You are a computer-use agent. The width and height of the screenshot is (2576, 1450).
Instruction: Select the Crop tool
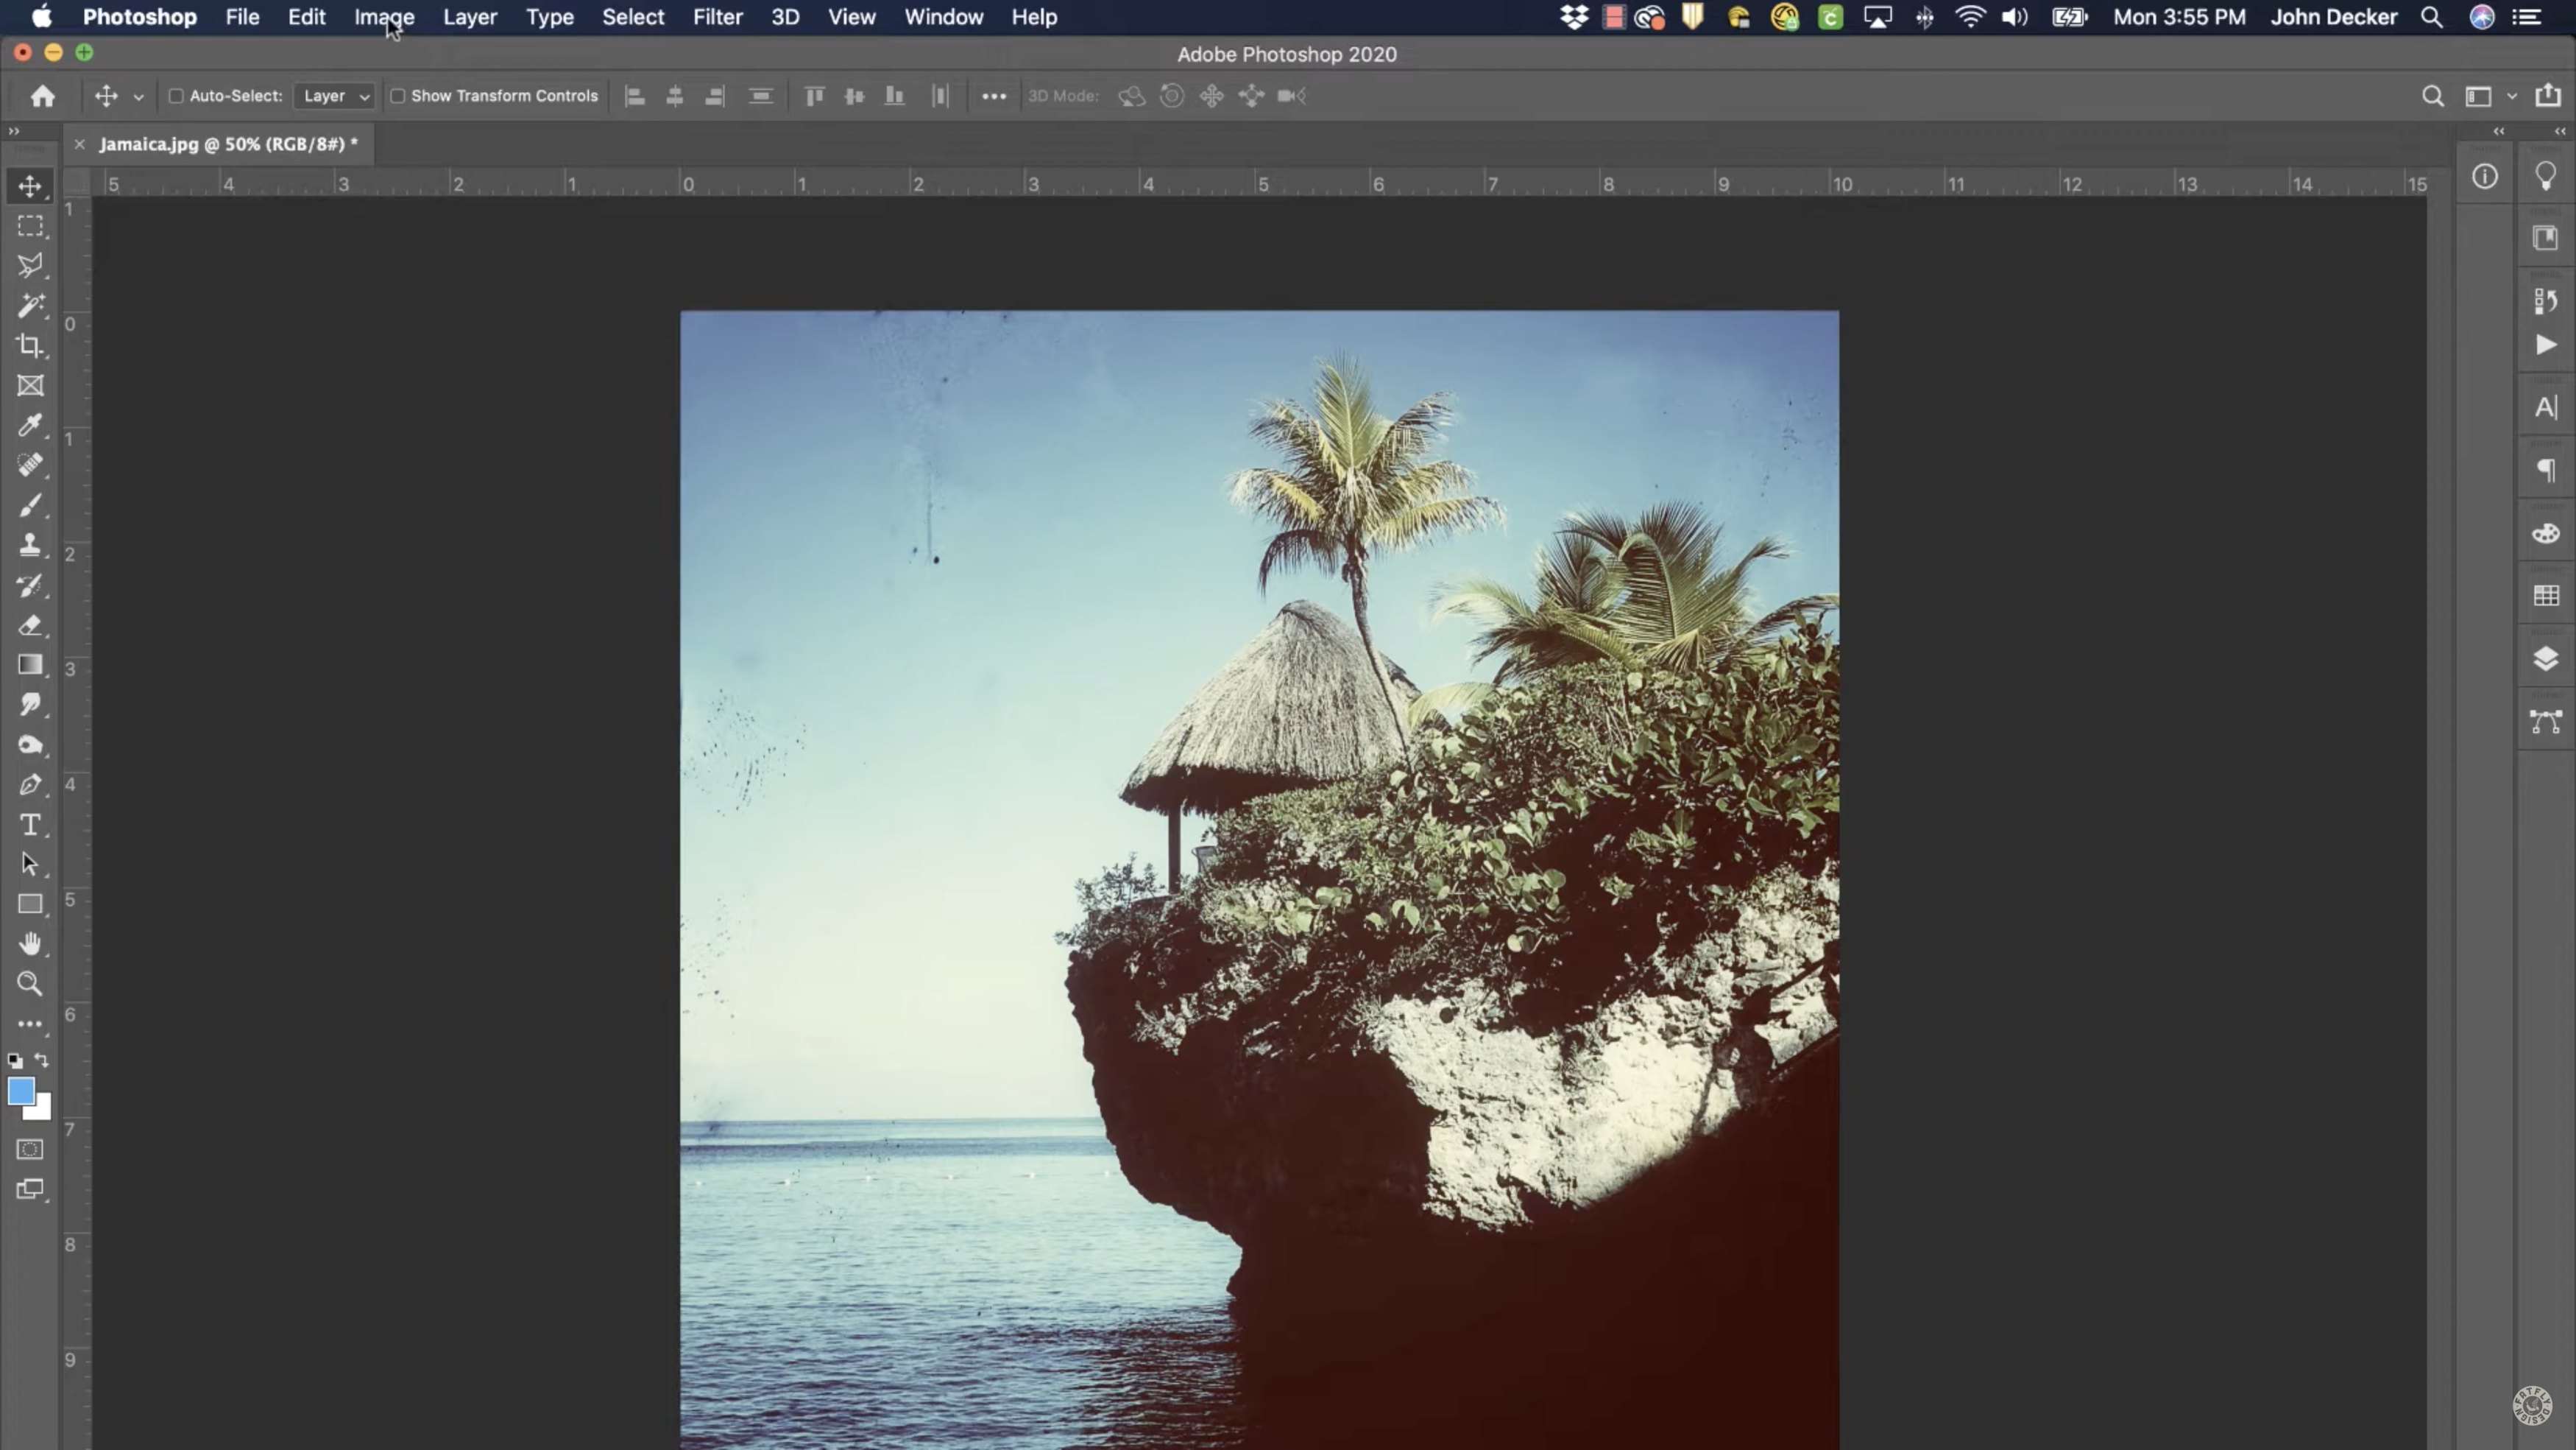coord(30,345)
